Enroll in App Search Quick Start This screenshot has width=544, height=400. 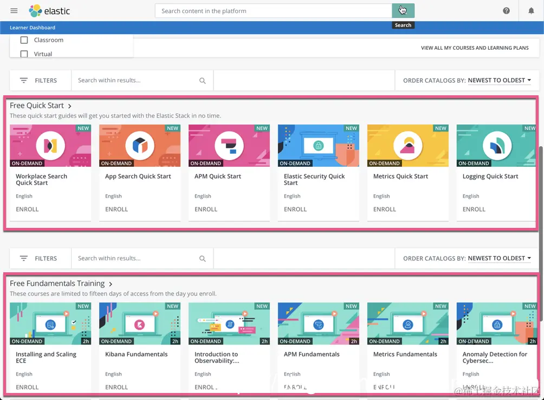pyautogui.click(x=116, y=209)
